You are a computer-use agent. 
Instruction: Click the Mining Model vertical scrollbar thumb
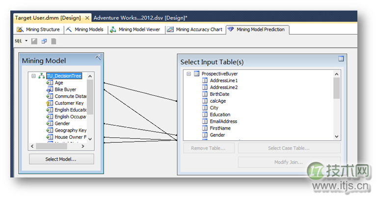click(x=90, y=97)
